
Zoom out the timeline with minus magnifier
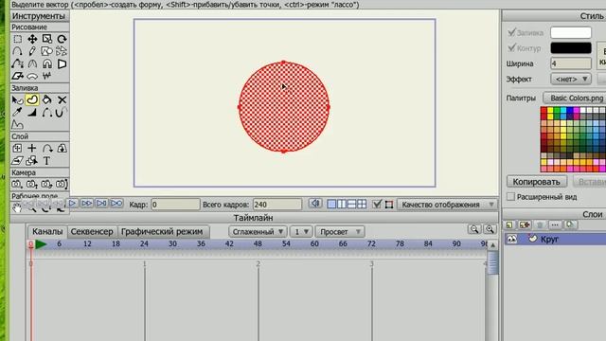coord(474,229)
